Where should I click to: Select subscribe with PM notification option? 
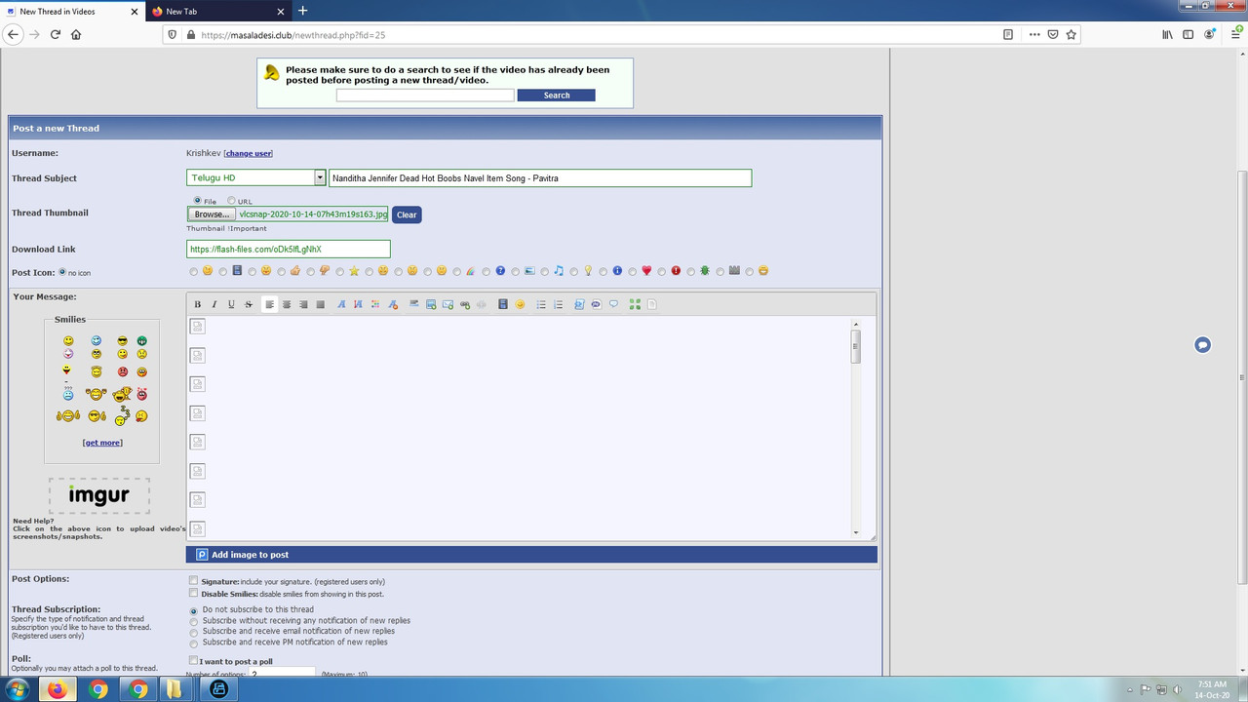pyautogui.click(x=193, y=643)
